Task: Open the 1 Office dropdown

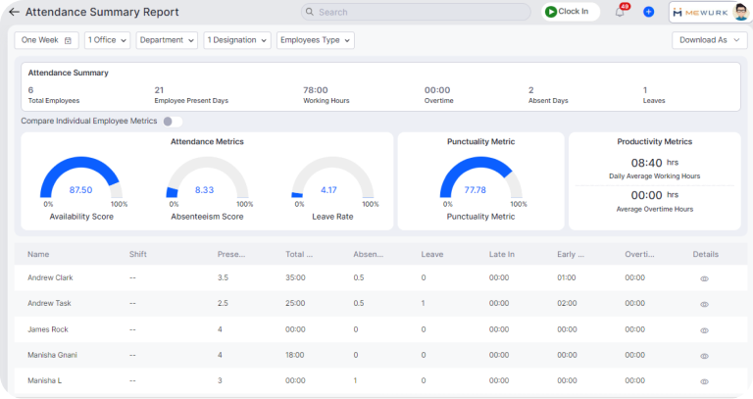Action: 107,40
